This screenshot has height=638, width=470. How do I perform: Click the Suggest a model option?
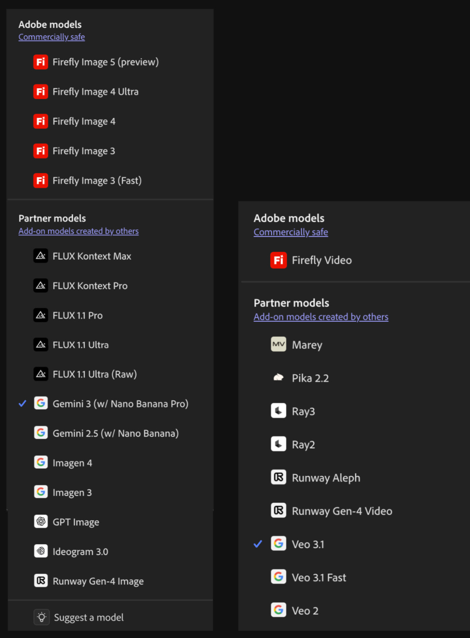tap(89, 617)
